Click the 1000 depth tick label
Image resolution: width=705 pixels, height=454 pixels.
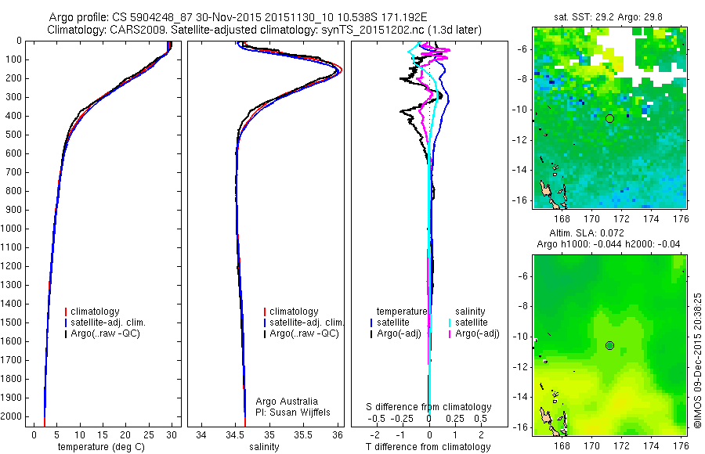coord(11,229)
